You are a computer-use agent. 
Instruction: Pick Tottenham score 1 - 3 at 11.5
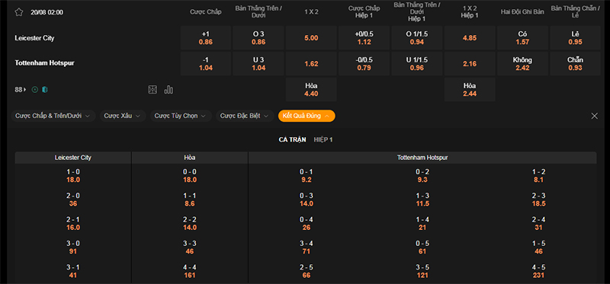click(422, 199)
